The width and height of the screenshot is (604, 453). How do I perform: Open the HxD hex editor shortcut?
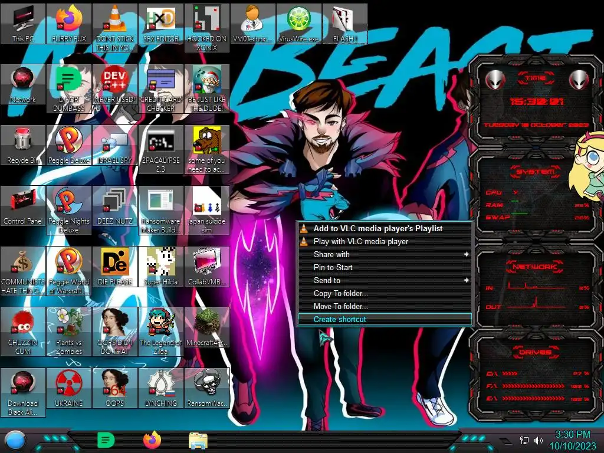[160, 24]
